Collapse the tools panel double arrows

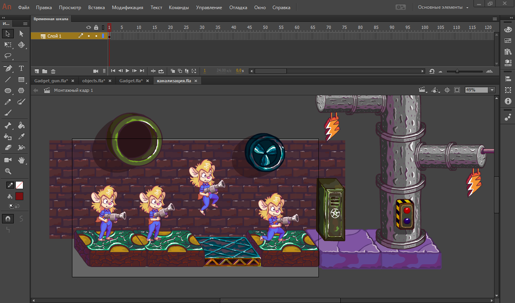[3, 18]
